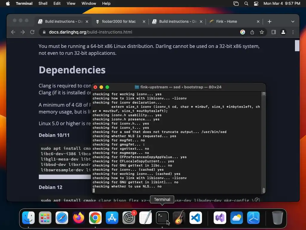Click Chrome page vertical scrollbar thumb
Image resolution: width=306 pixels, height=230 pixels.
click(x=297, y=46)
